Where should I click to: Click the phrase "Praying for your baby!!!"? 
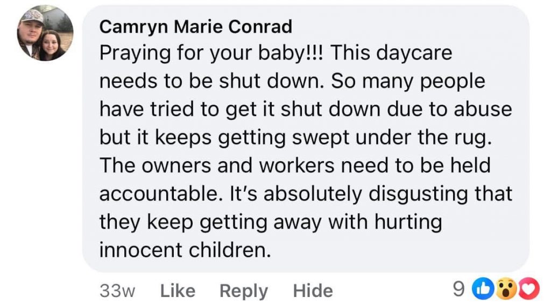213,53
